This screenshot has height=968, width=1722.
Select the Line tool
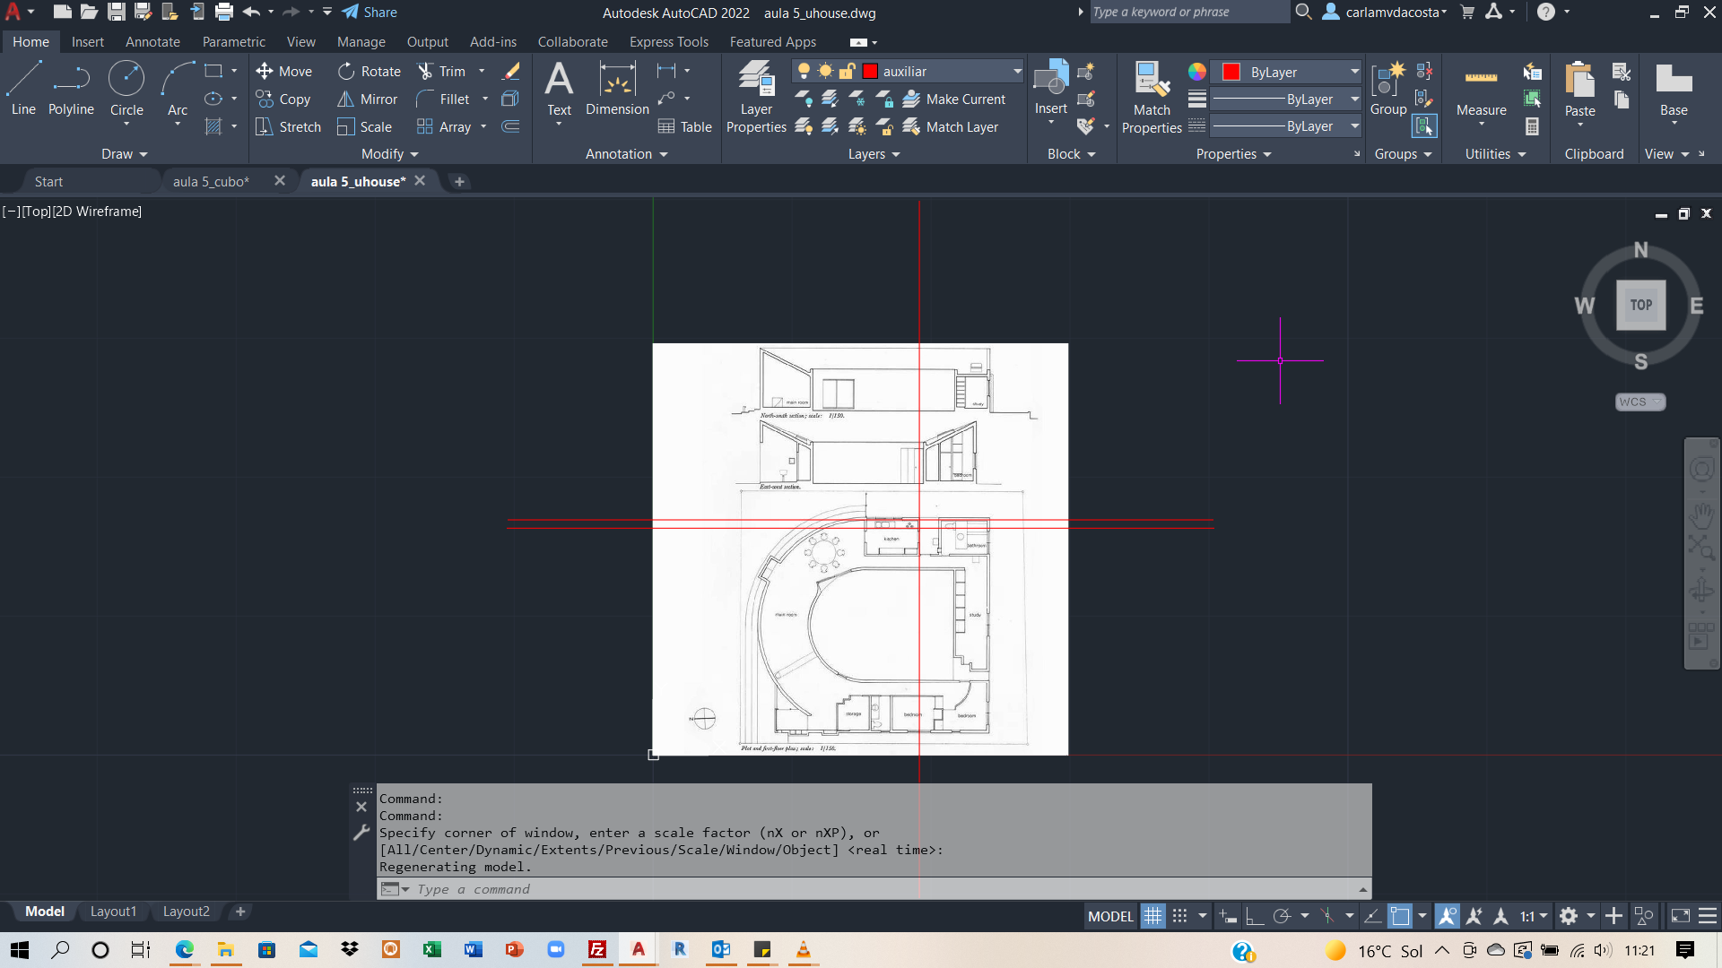click(x=23, y=89)
